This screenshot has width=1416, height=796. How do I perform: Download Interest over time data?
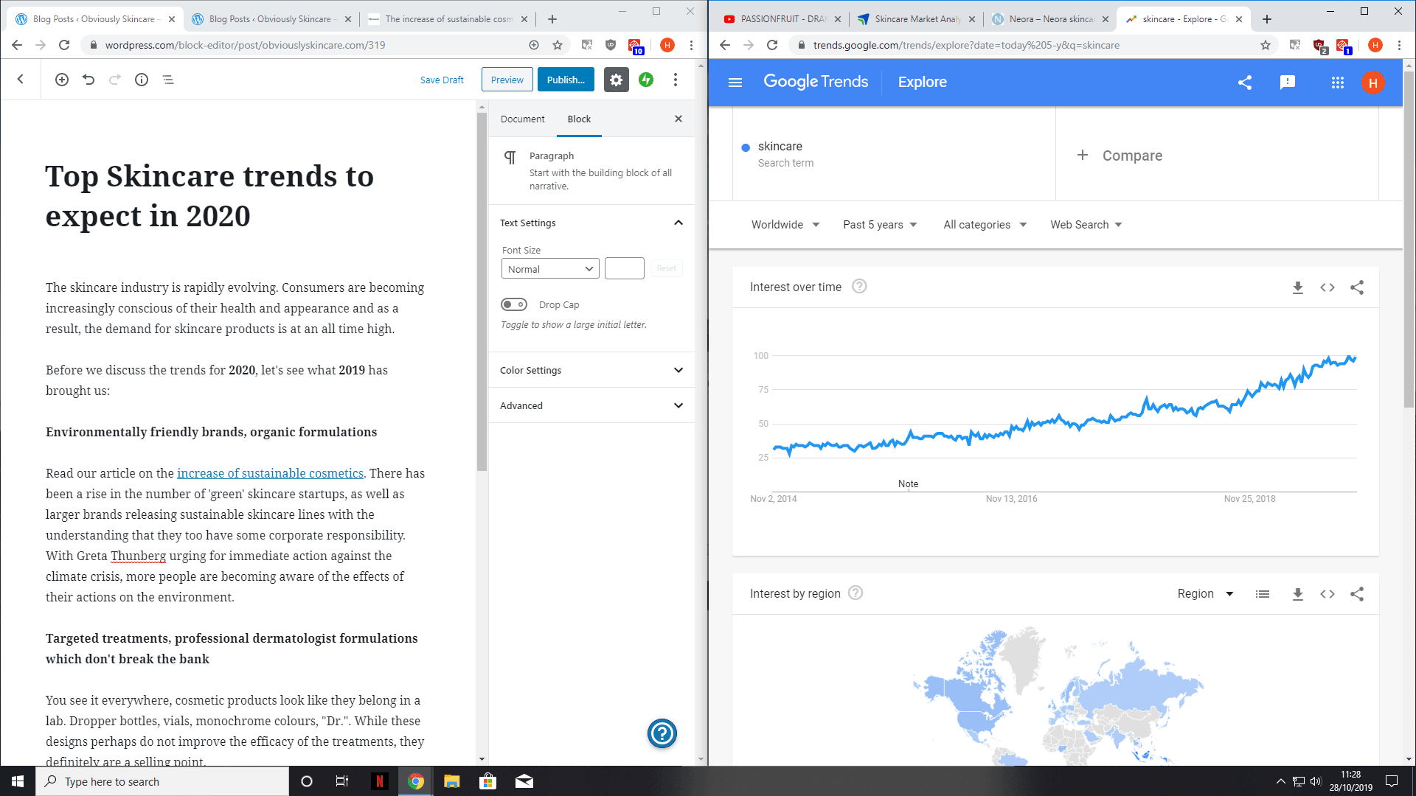(1298, 287)
